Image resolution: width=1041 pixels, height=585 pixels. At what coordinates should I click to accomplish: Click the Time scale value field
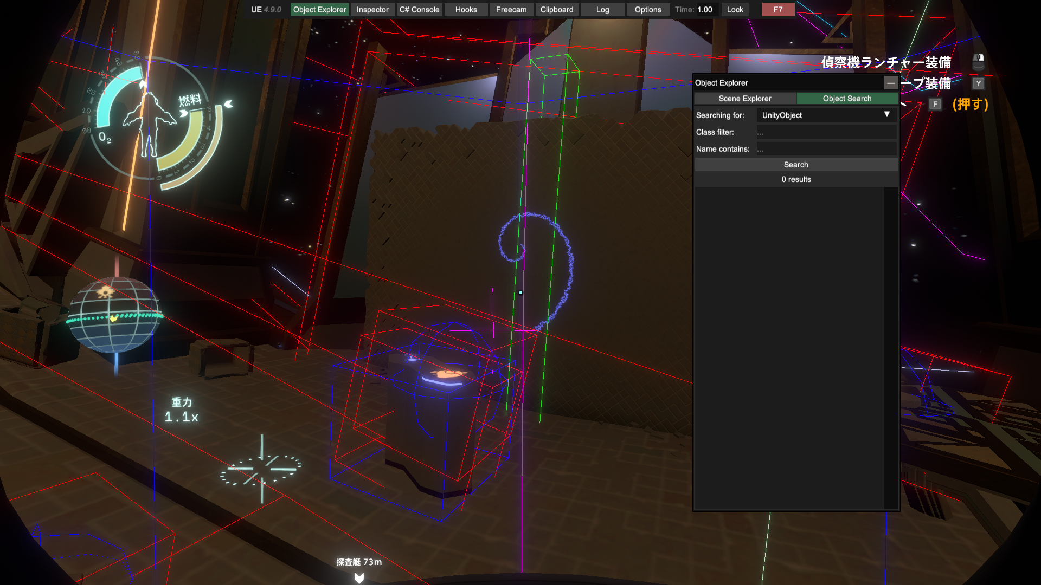pos(706,10)
